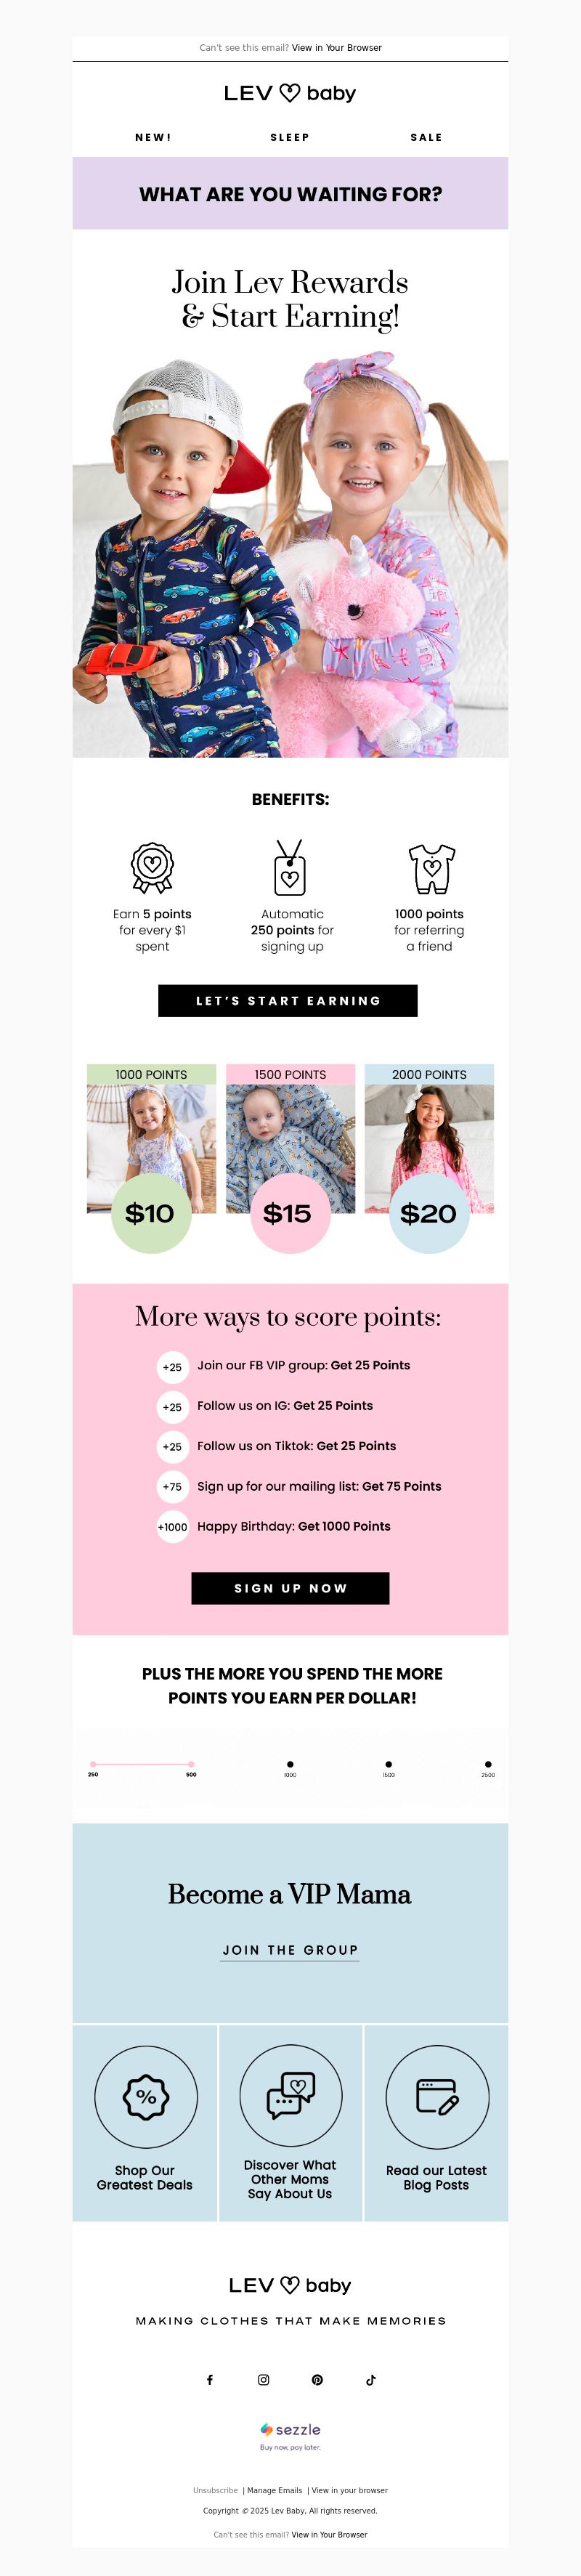The width and height of the screenshot is (581, 2576).
Task: Click the rosette badge earn points icon
Action: (152, 867)
